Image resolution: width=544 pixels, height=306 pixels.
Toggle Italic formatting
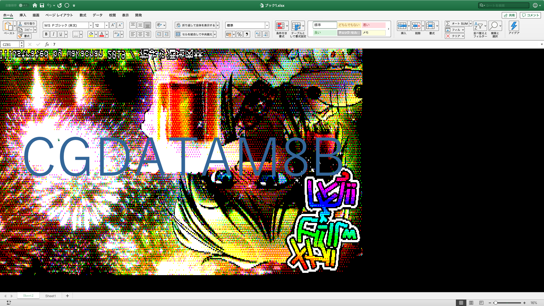pos(54,34)
